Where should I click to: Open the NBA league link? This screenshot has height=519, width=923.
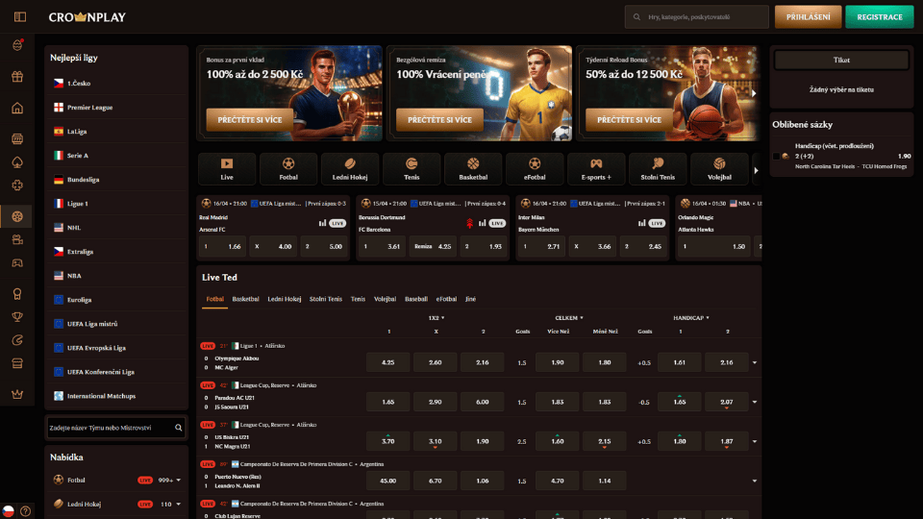tap(74, 276)
